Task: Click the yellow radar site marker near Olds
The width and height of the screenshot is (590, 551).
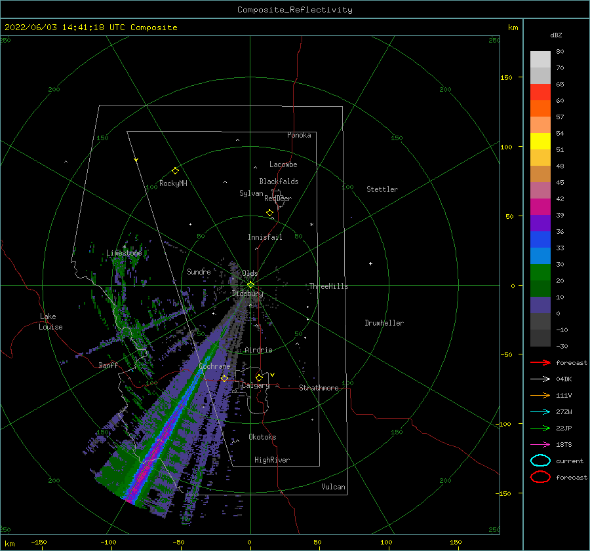Action: pyautogui.click(x=250, y=285)
